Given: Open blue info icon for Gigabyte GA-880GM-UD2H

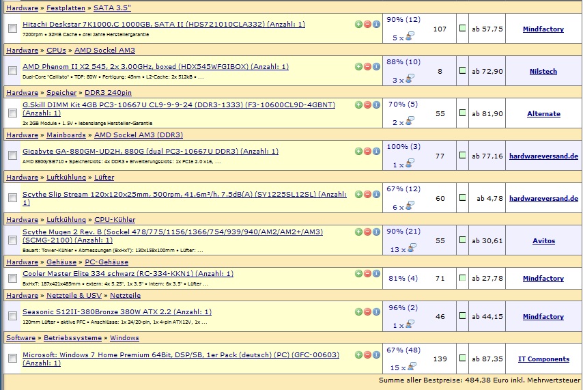Looking at the screenshot, I should 376,151.
